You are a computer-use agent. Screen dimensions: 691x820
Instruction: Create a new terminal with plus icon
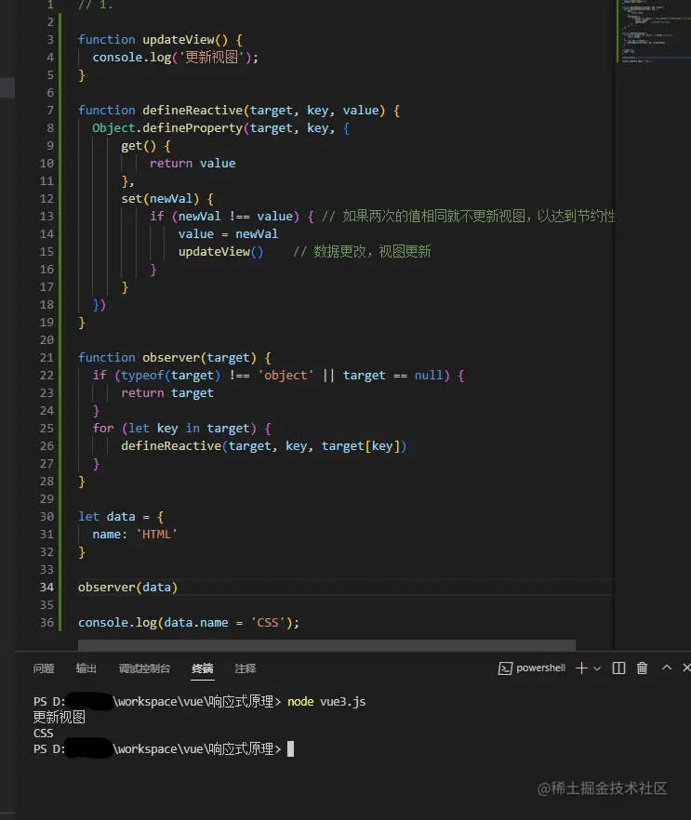point(581,668)
